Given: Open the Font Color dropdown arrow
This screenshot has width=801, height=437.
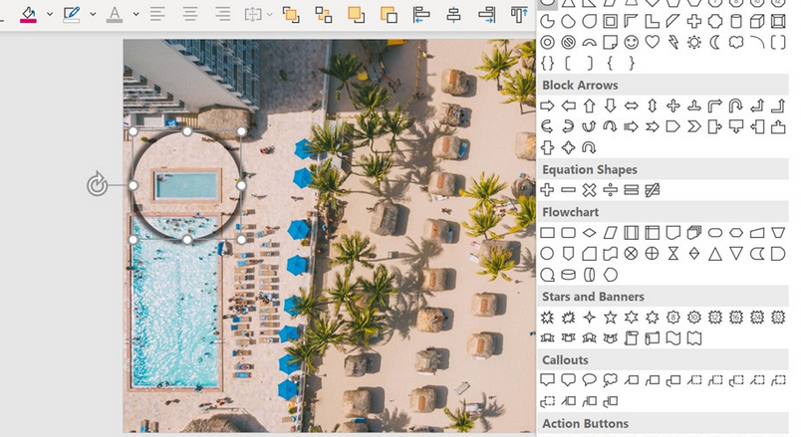Looking at the screenshot, I should click(x=135, y=14).
